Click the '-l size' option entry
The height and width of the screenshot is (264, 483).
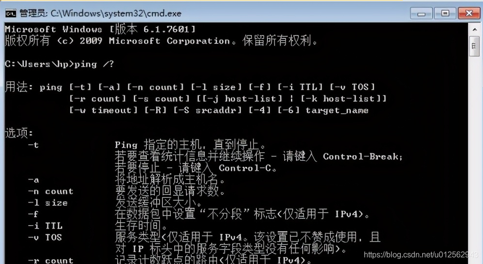click(x=48, y=203)
